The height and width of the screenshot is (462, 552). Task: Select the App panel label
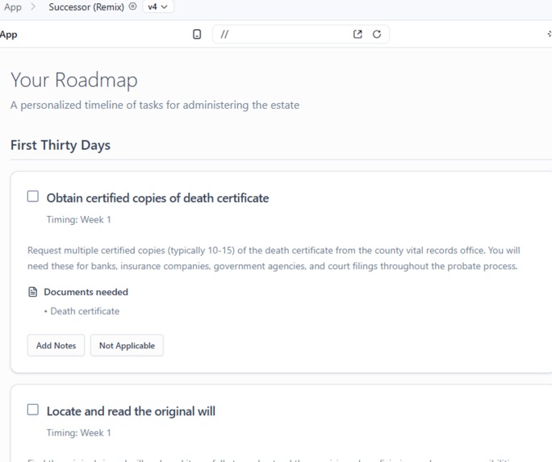click(8, 35)
